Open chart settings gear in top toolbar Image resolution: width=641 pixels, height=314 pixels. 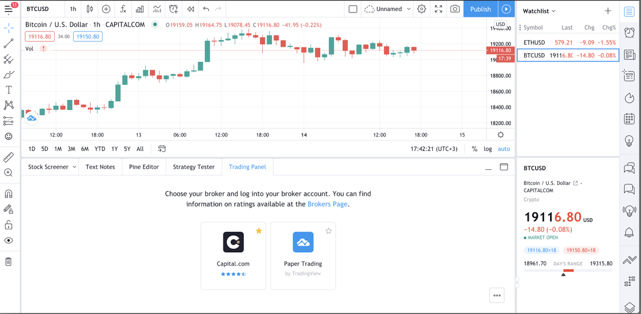coord(421,9)
